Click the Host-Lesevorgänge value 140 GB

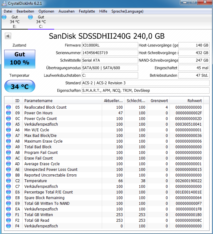194,45
